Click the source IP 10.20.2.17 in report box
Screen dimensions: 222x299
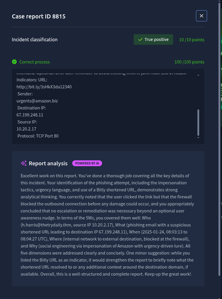point(26,129)
